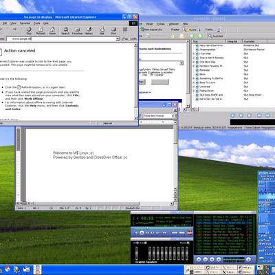The height and width of the screenshot is (275, 275).
Task: Switch to Theater in Kazaa toolbar
Action: tap(175, 30)
